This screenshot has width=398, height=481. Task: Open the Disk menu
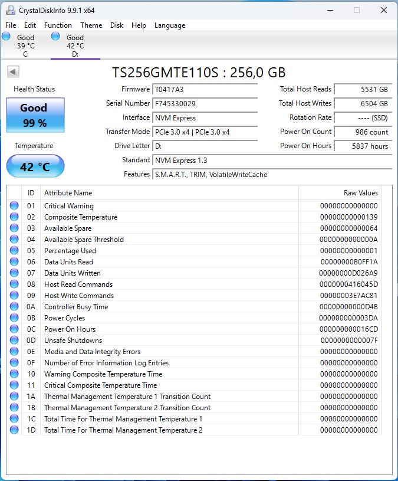point(117,25)
